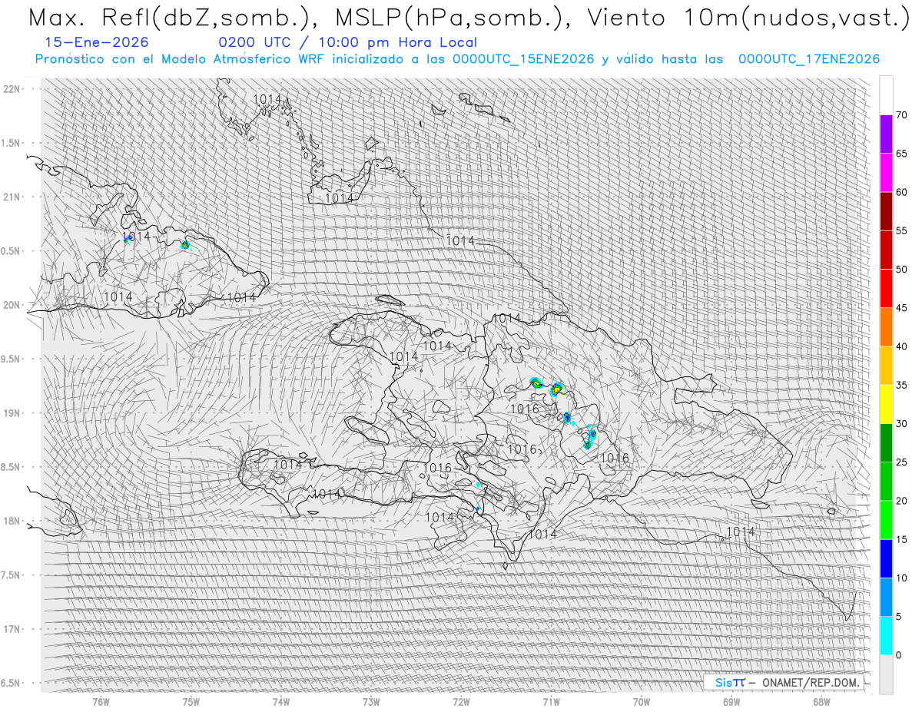Click the cyan 0-5 dBZ colorbar segment
The height and width of the screenshot is (712, 922).
tap(886, 635)
